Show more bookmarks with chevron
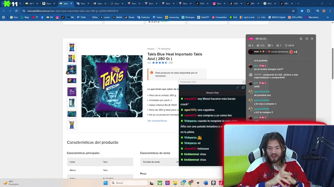Viewport: 334px width, 187px height. click(x=327, y=17)
